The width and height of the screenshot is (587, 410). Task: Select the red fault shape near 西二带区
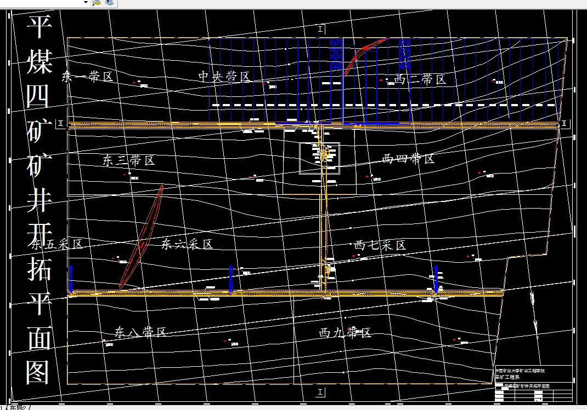pos(365,56)
